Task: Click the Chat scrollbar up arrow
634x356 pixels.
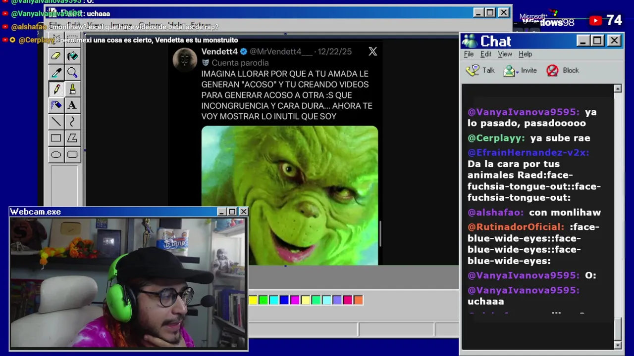Action: click(x=618, y=89)
